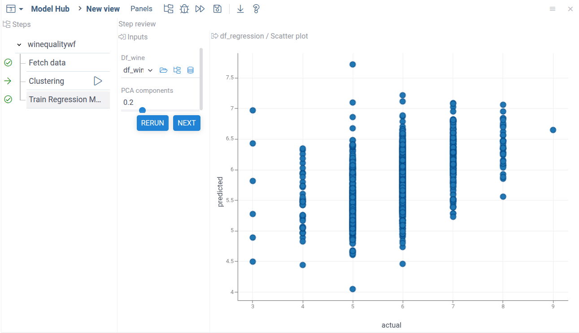Click the blue tree icon beside Df_wine
Screen dimensions: 579x333
click(177, 70)
